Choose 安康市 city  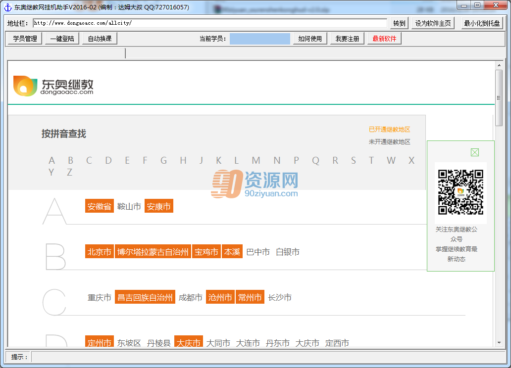pos(159,206)
